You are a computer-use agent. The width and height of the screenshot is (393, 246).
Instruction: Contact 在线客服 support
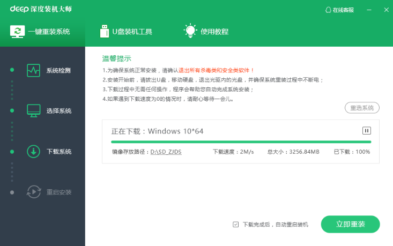[339, 10]
